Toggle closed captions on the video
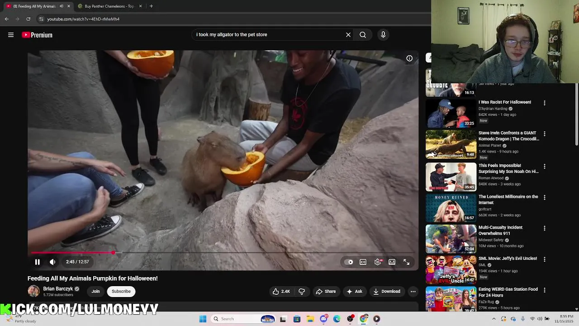Screen dimensions: 579x326 363,262
